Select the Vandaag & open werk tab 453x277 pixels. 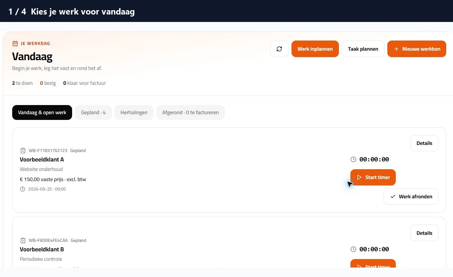[x=42, y=112]
